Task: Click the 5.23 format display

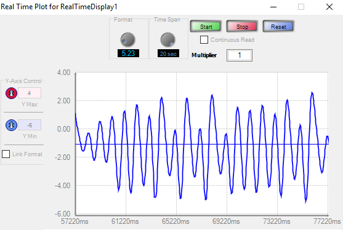Action: pyautogui.click(x=128, y=54)
